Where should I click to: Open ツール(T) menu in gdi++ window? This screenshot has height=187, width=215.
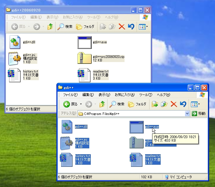point(146,95)
